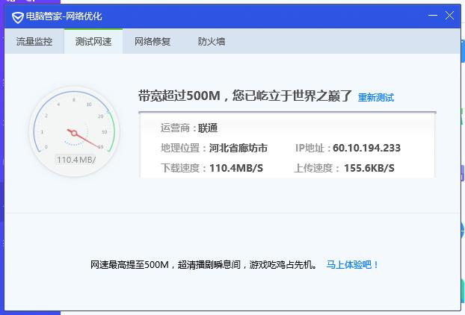
Task: Click the 马上体验吧！ link
Action: (x=352, y=264)
